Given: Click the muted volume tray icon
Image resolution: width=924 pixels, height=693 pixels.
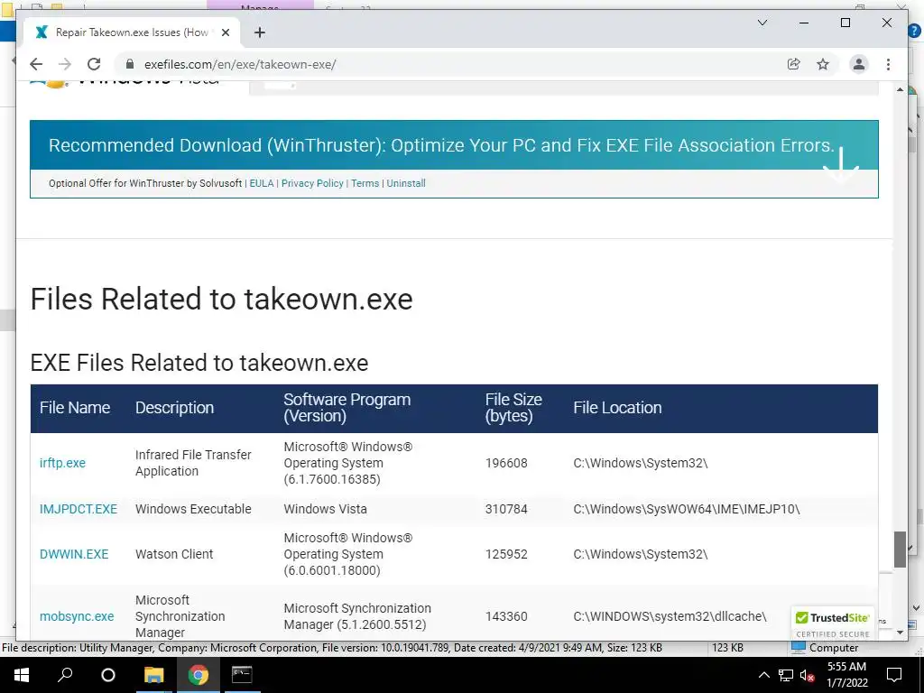Looking at the screenshot, I should pos(807,675).
